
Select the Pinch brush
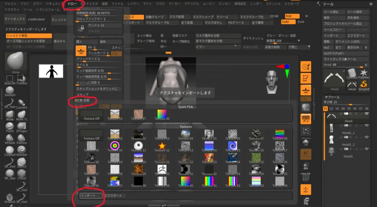tap(10, 127)
